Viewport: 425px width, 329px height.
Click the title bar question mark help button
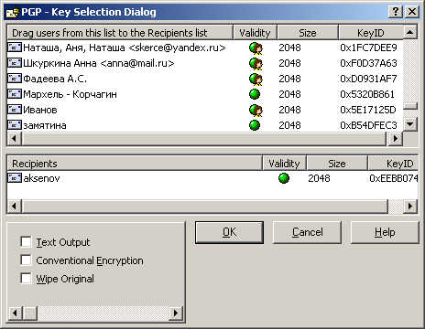point(396,12)
